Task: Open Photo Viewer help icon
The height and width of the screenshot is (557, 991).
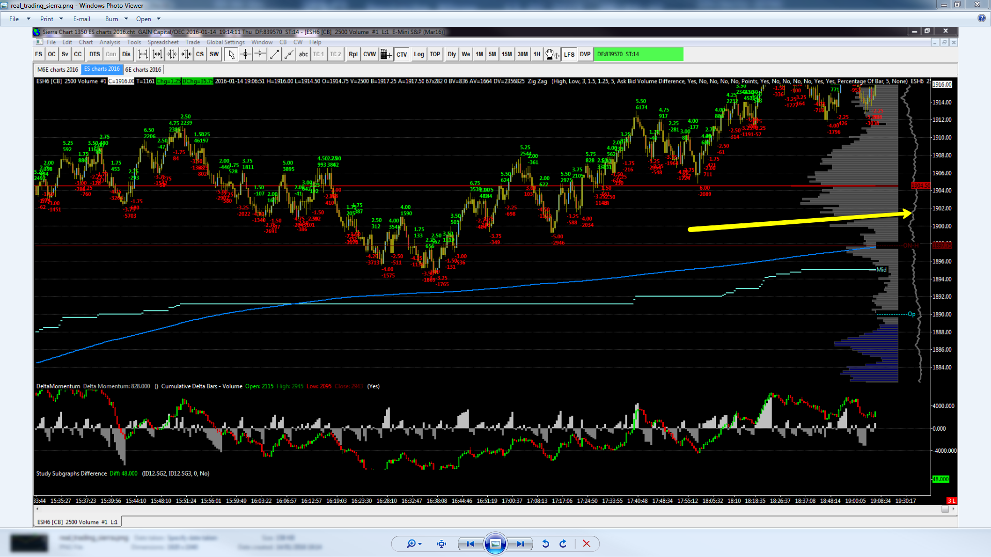Action: click(x=981, y=19)
